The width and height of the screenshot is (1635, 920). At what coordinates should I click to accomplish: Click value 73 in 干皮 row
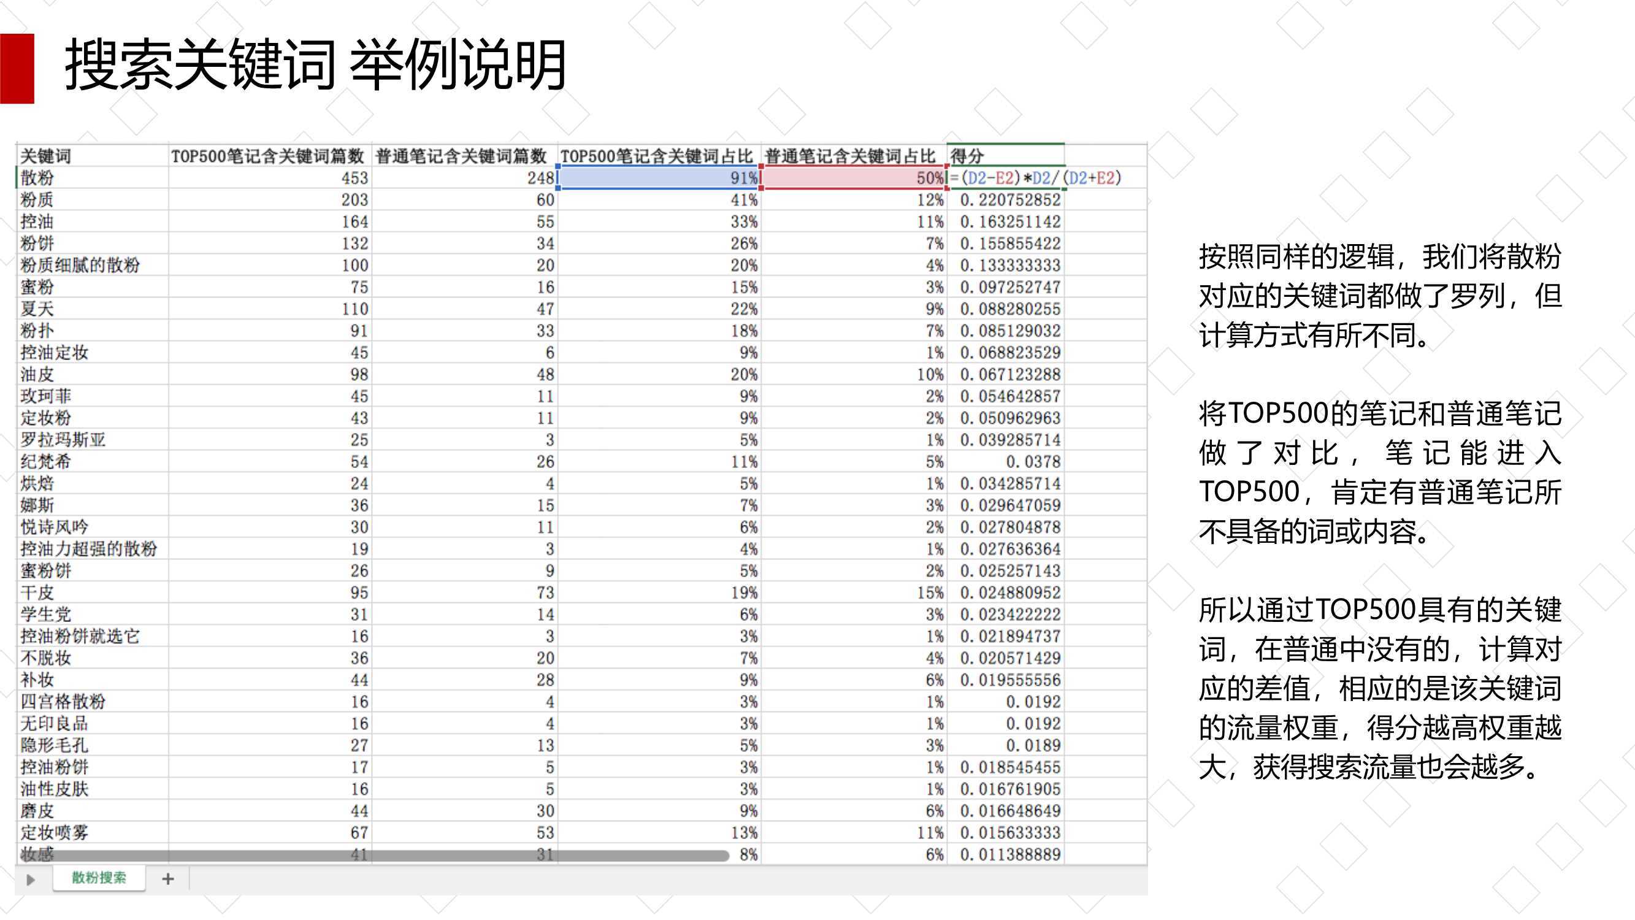point(465,592)
